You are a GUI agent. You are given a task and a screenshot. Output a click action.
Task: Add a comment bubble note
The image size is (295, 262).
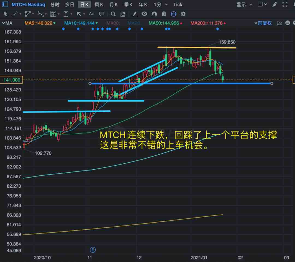click(101, 14)
